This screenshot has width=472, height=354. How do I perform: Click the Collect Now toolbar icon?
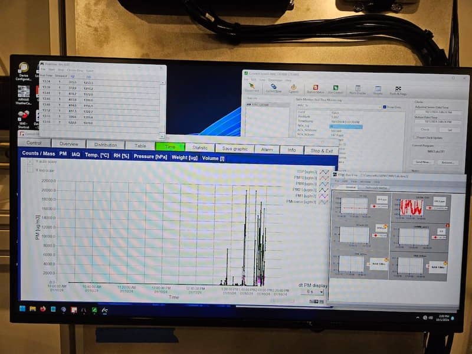(273, 88)
